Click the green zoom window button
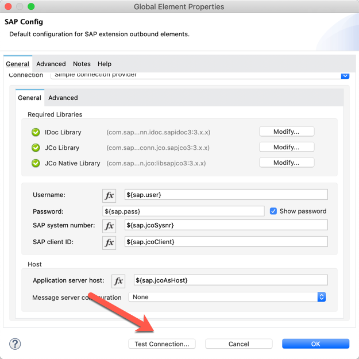359x359 pixels. tap(31, 6)
